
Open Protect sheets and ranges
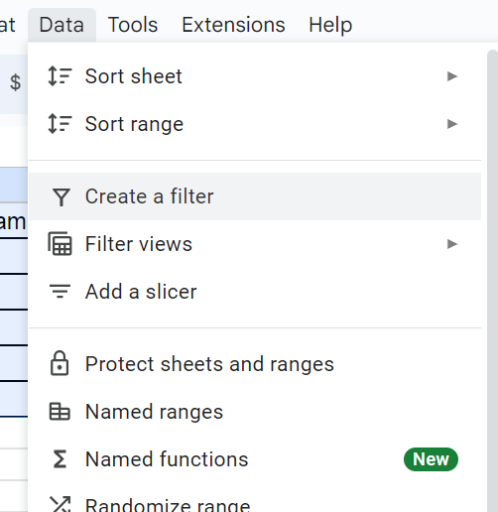click(x=209, y=364)
